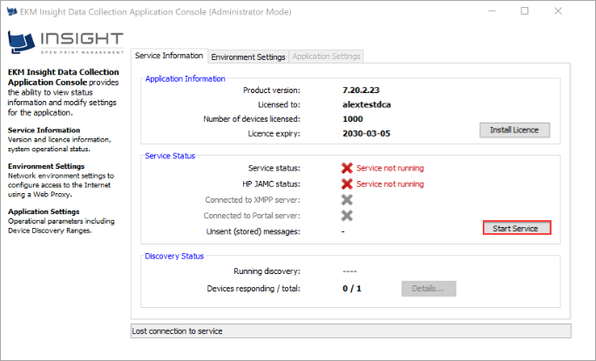Click grey X for Portal server connection
This screenshot has height=361, width=596.
347,215
